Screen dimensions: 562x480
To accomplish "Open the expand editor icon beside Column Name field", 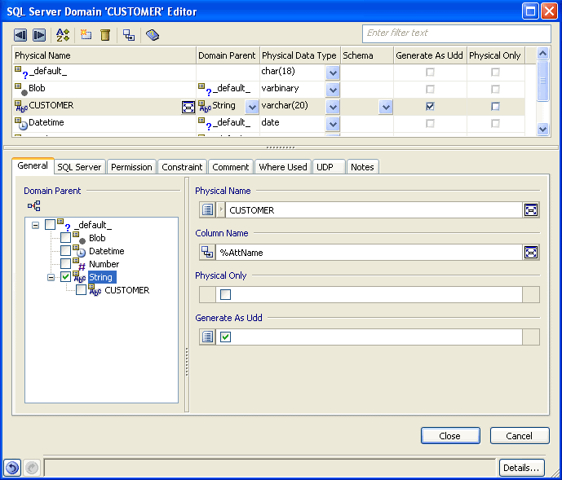I will [x=531, y=253].
